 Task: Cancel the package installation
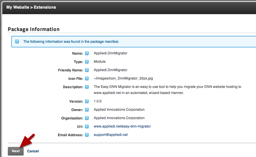pos(33,151)
